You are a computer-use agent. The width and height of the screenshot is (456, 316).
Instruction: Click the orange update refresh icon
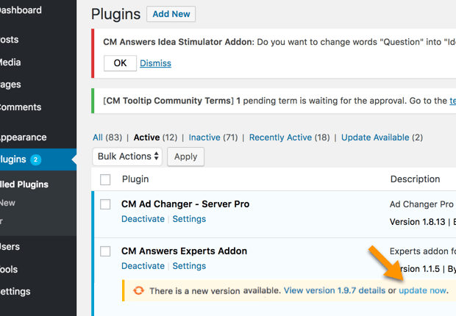[138, 291]
